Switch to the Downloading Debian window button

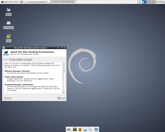pos(38,2)
